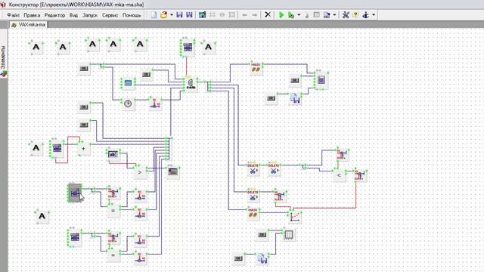The image size is (484, 272).
Task: Select the grid table element
Action: [x=289, y=235]
